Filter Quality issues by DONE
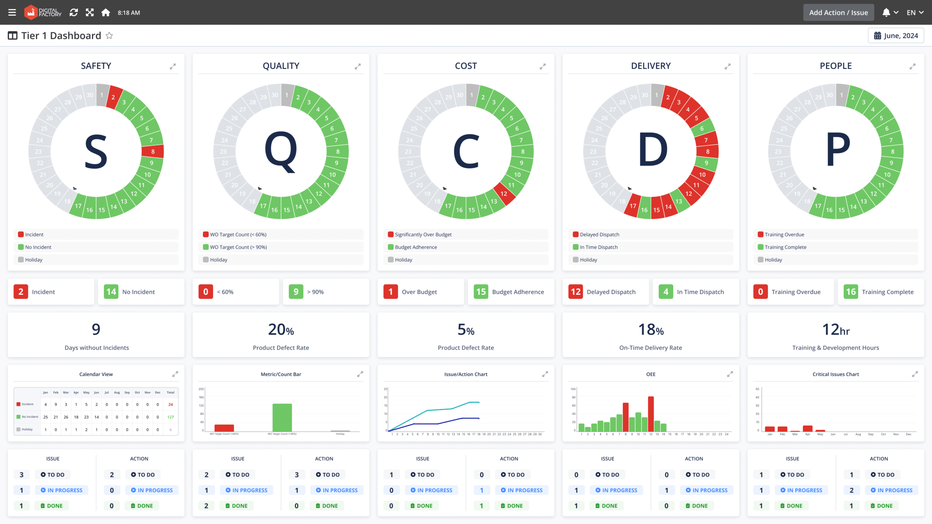The image size is (932, 524). 236,506
